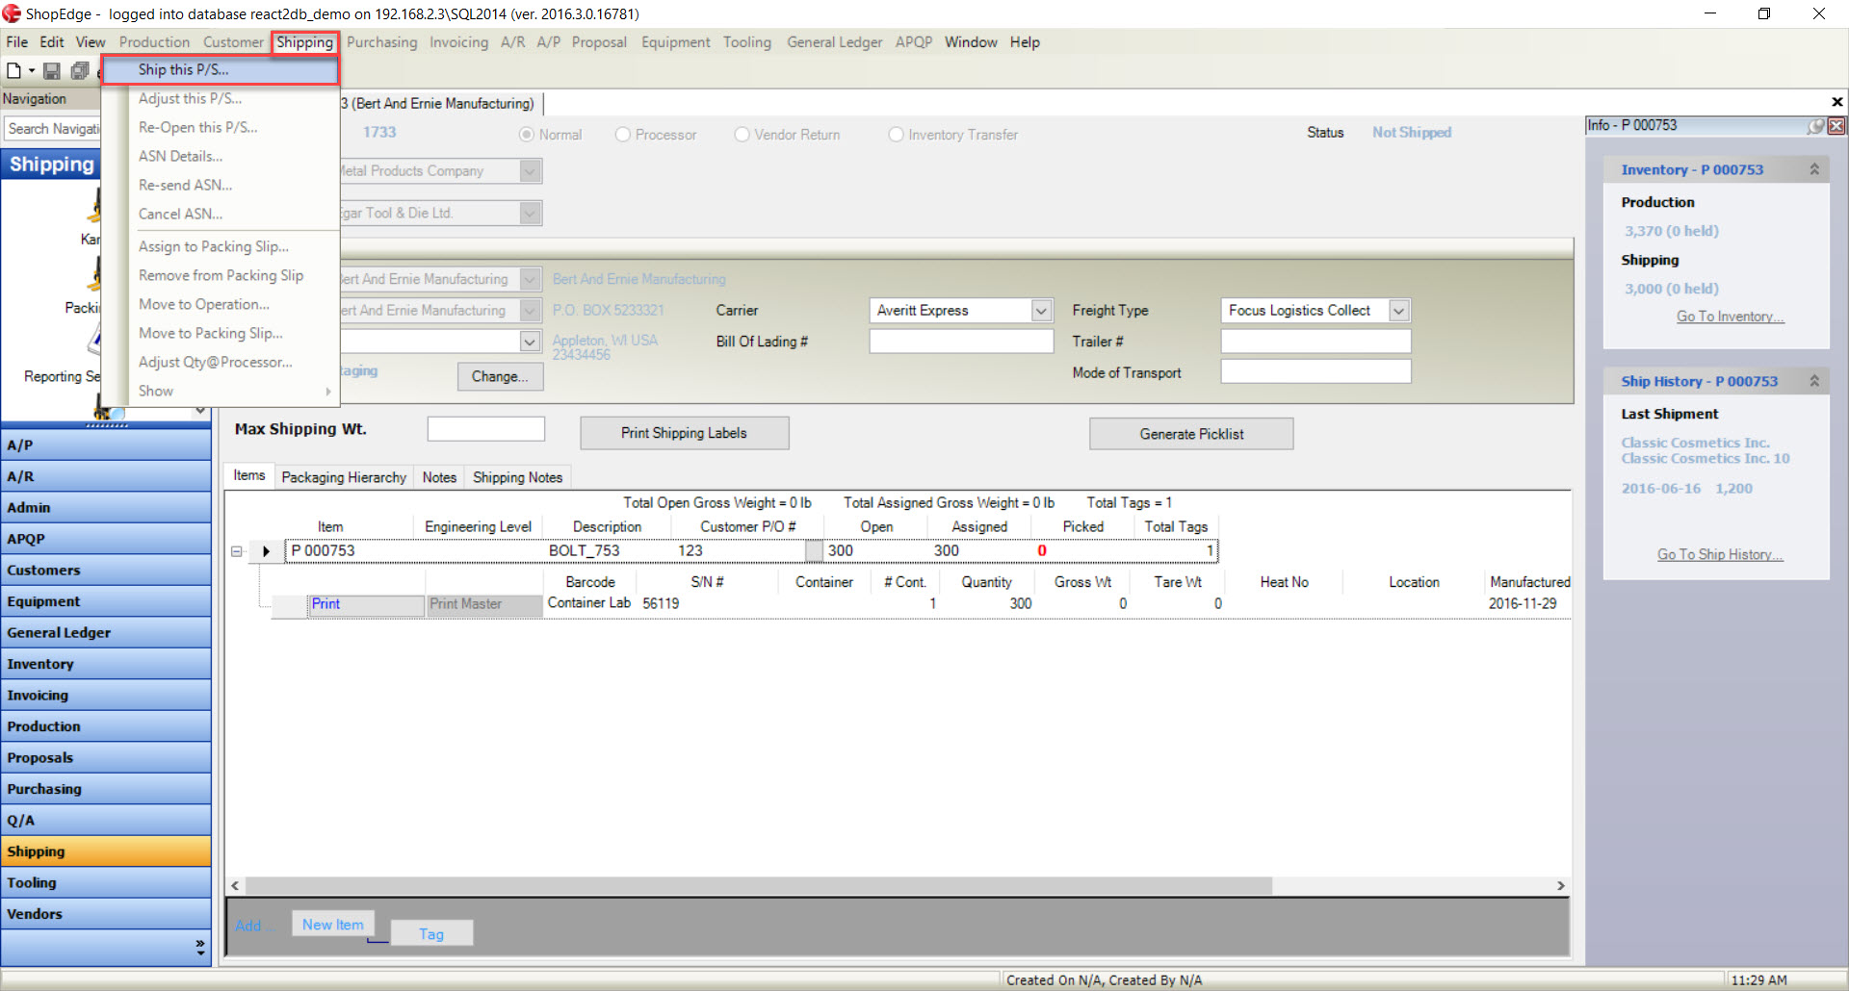Open the Help menu
This screenshot has height=991, width=1849.
pos(1025,42)
